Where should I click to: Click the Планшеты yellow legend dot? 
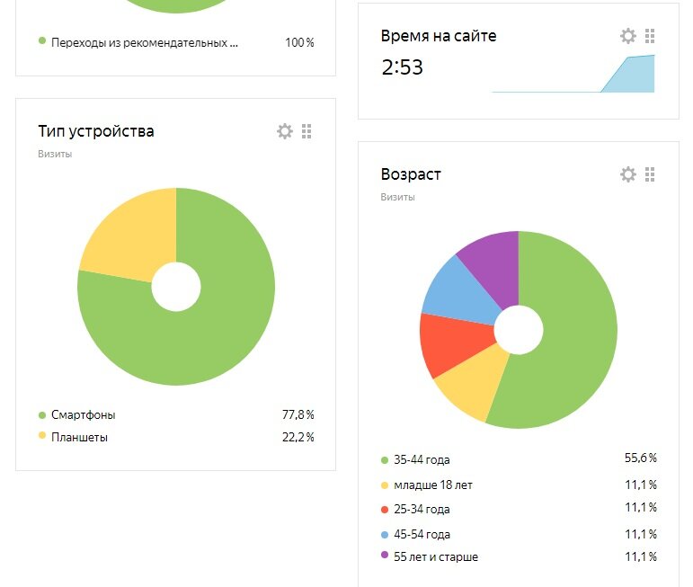(x=42, y=435)
